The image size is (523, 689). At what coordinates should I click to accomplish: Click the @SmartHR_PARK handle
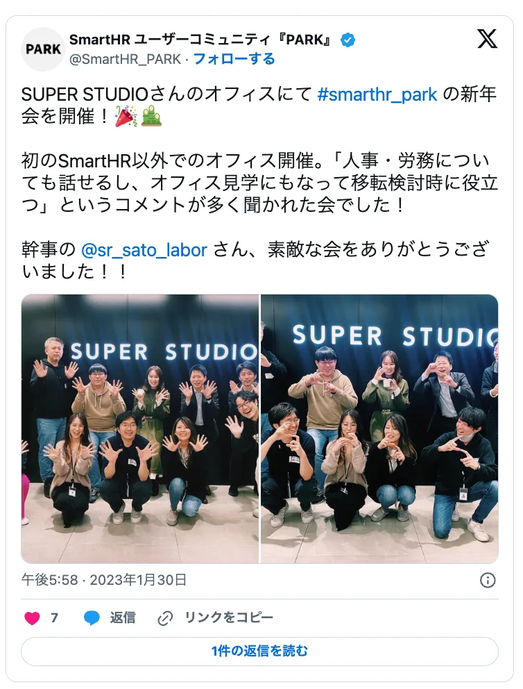coord(126,59)
